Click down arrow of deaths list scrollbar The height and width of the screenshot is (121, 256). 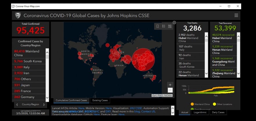[x=206, y=73]
